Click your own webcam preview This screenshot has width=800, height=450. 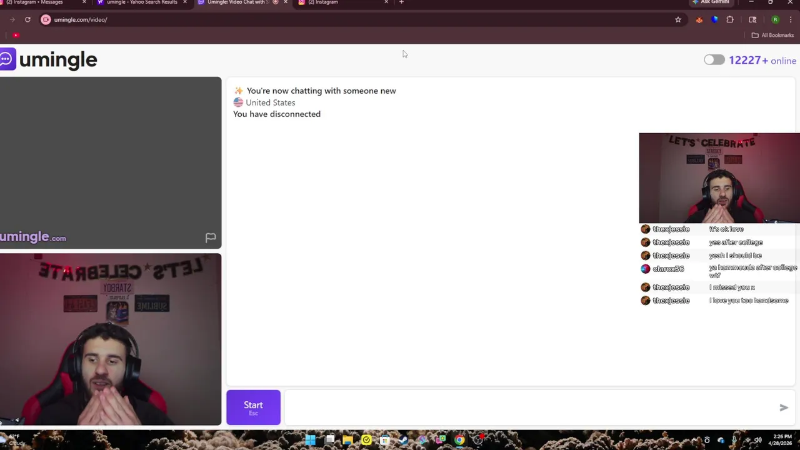tap(111, 339)
